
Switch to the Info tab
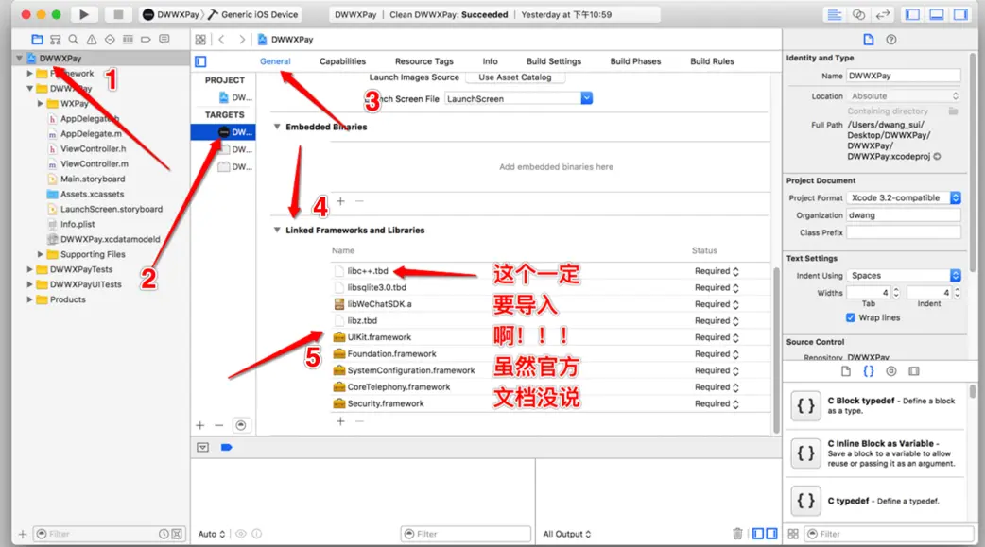(x=490, y=61)
